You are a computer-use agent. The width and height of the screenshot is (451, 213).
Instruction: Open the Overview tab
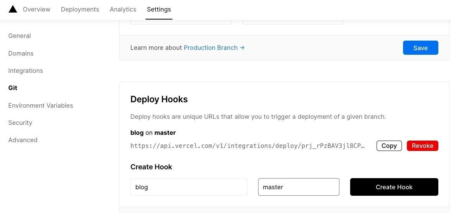click(x=36, y=9)
